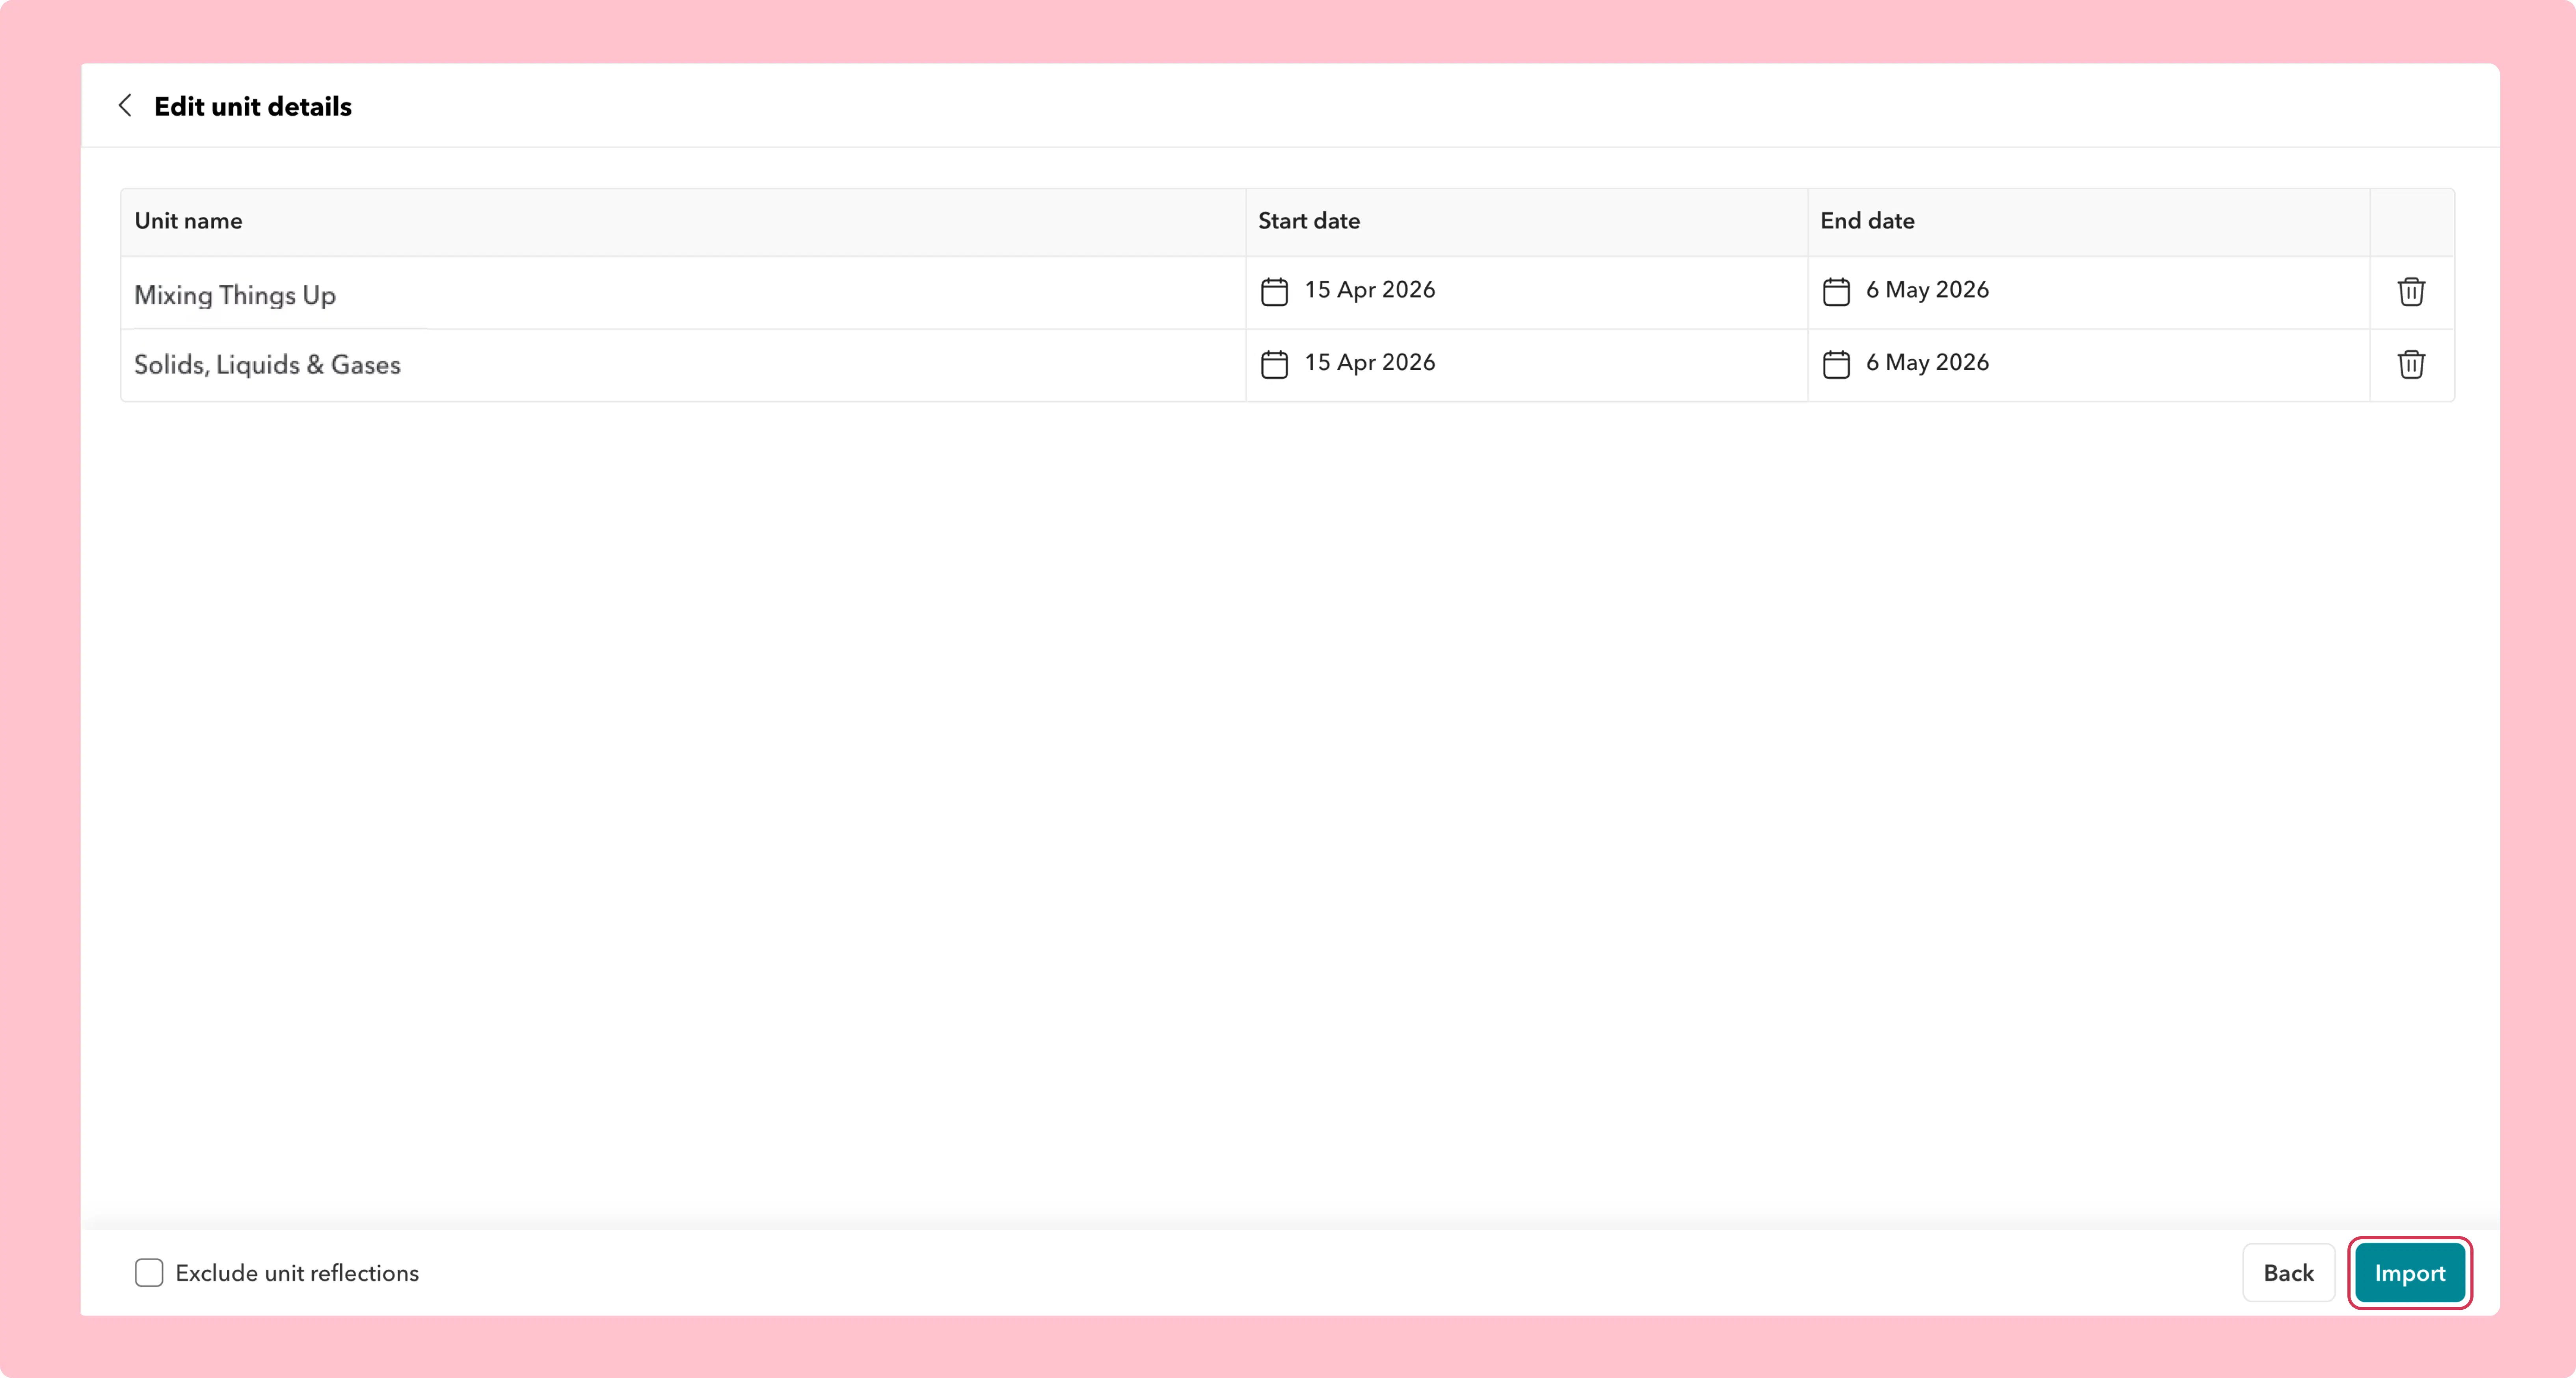
Task: Click the Exclude unit reflections label
Action: [297, 1273]
